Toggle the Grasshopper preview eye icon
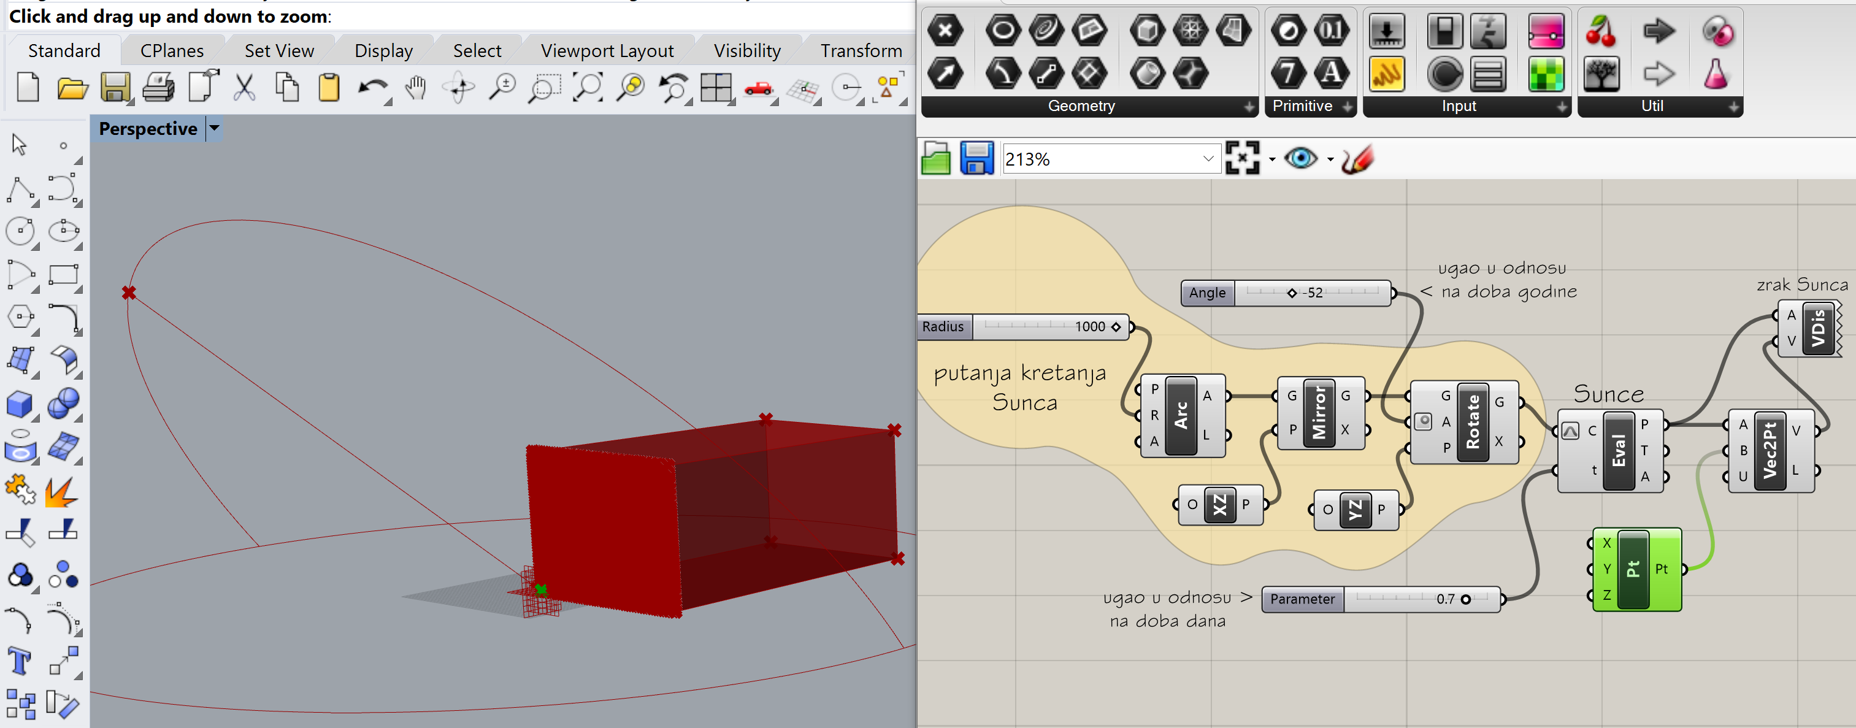The height and width of the screenshot is (728, 1856). [1300, 158]
